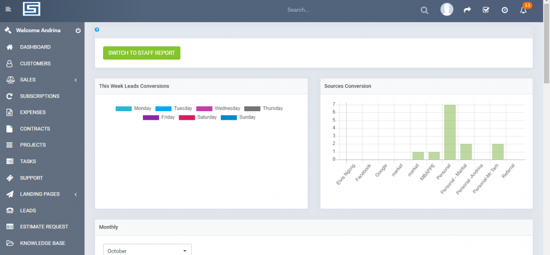Toggle Monday series in leads chart legend

134,108
